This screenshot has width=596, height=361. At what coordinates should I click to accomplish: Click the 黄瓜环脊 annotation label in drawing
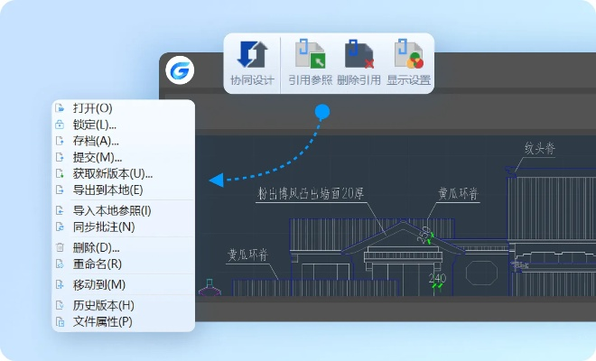(x=459, y=193)
